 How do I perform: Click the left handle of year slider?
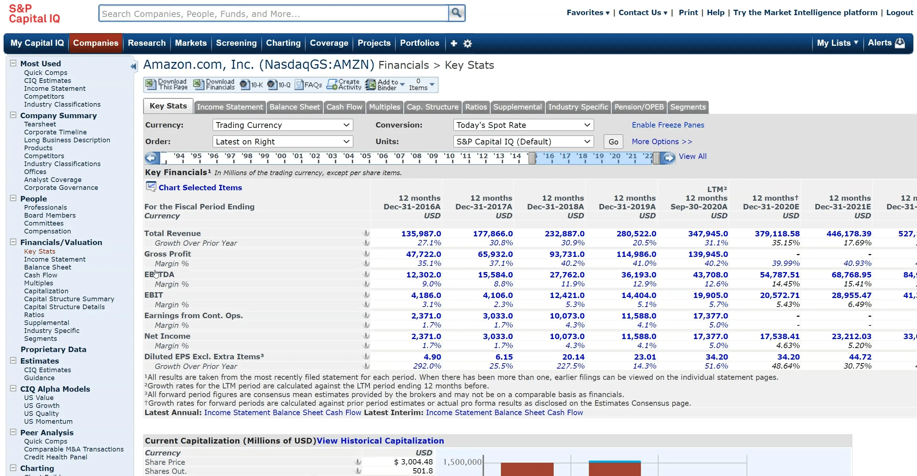point(532,158)
